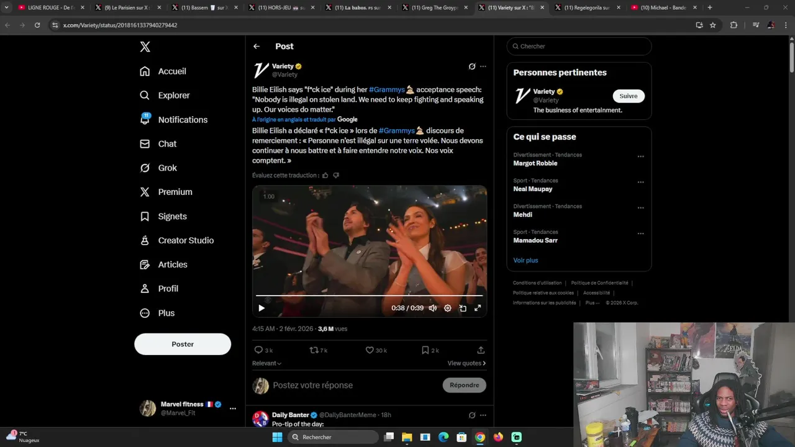Rate the translation thumbs down
This screenshot has height=447, width=795.
click(336, 176)
